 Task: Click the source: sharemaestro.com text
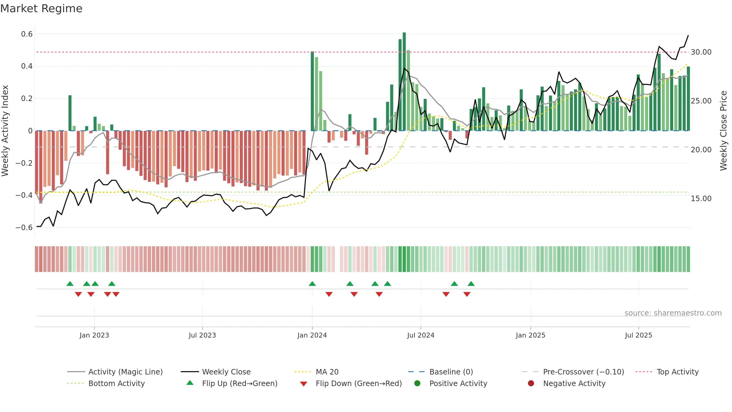tap(673, 313)
